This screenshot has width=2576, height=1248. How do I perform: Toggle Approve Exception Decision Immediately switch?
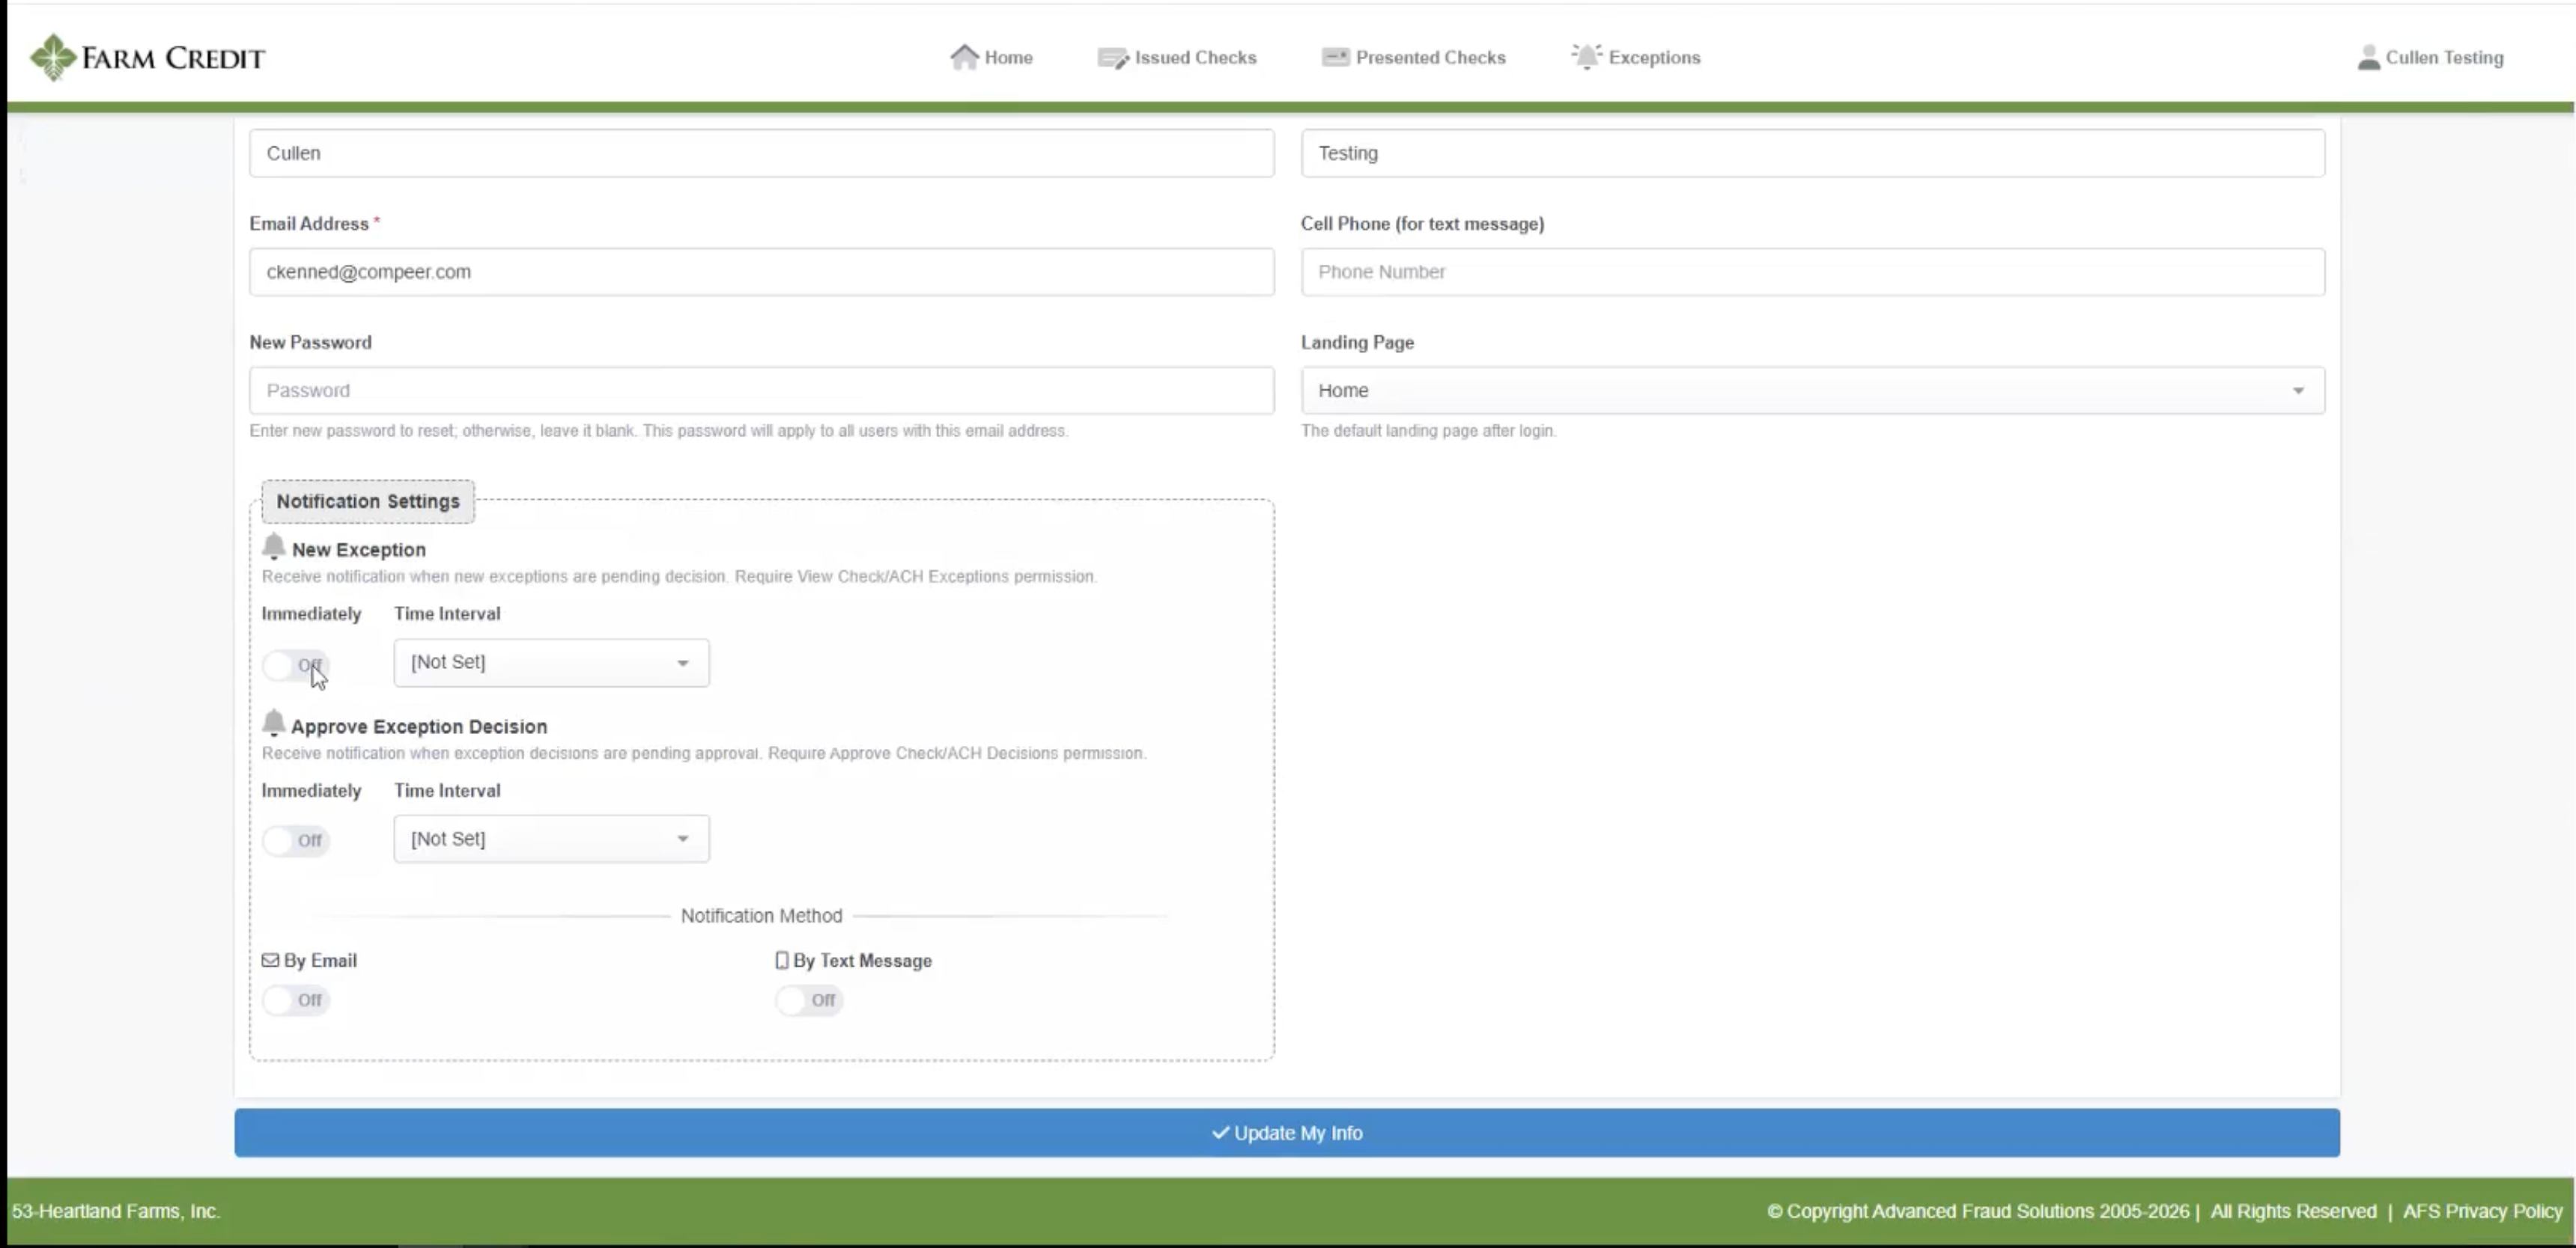point(295,840)
